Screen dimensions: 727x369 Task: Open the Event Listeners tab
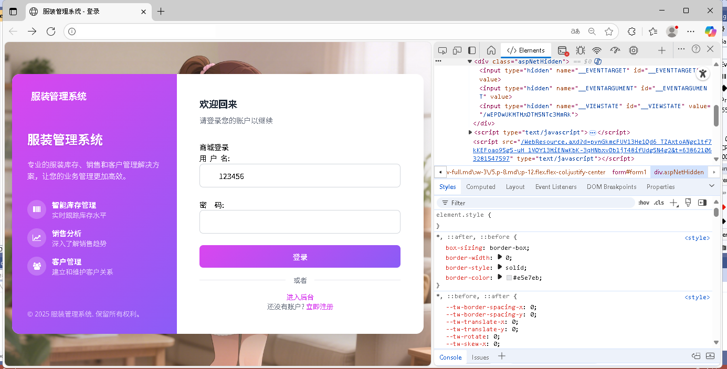[556, 187]
